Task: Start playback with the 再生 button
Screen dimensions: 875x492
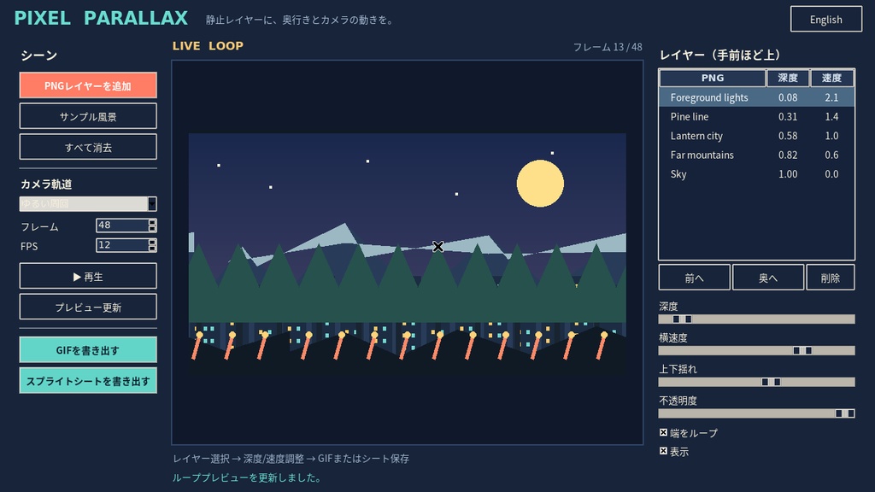Action: (x=88, y=276)
